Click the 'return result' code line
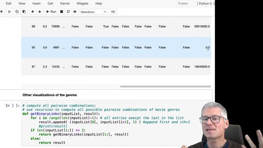Viewport: 263px width, 148px height. [x=52, y=143]
